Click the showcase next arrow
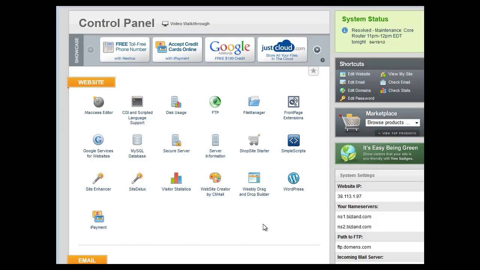Screen dimensions: 480x270 point(317,49)
